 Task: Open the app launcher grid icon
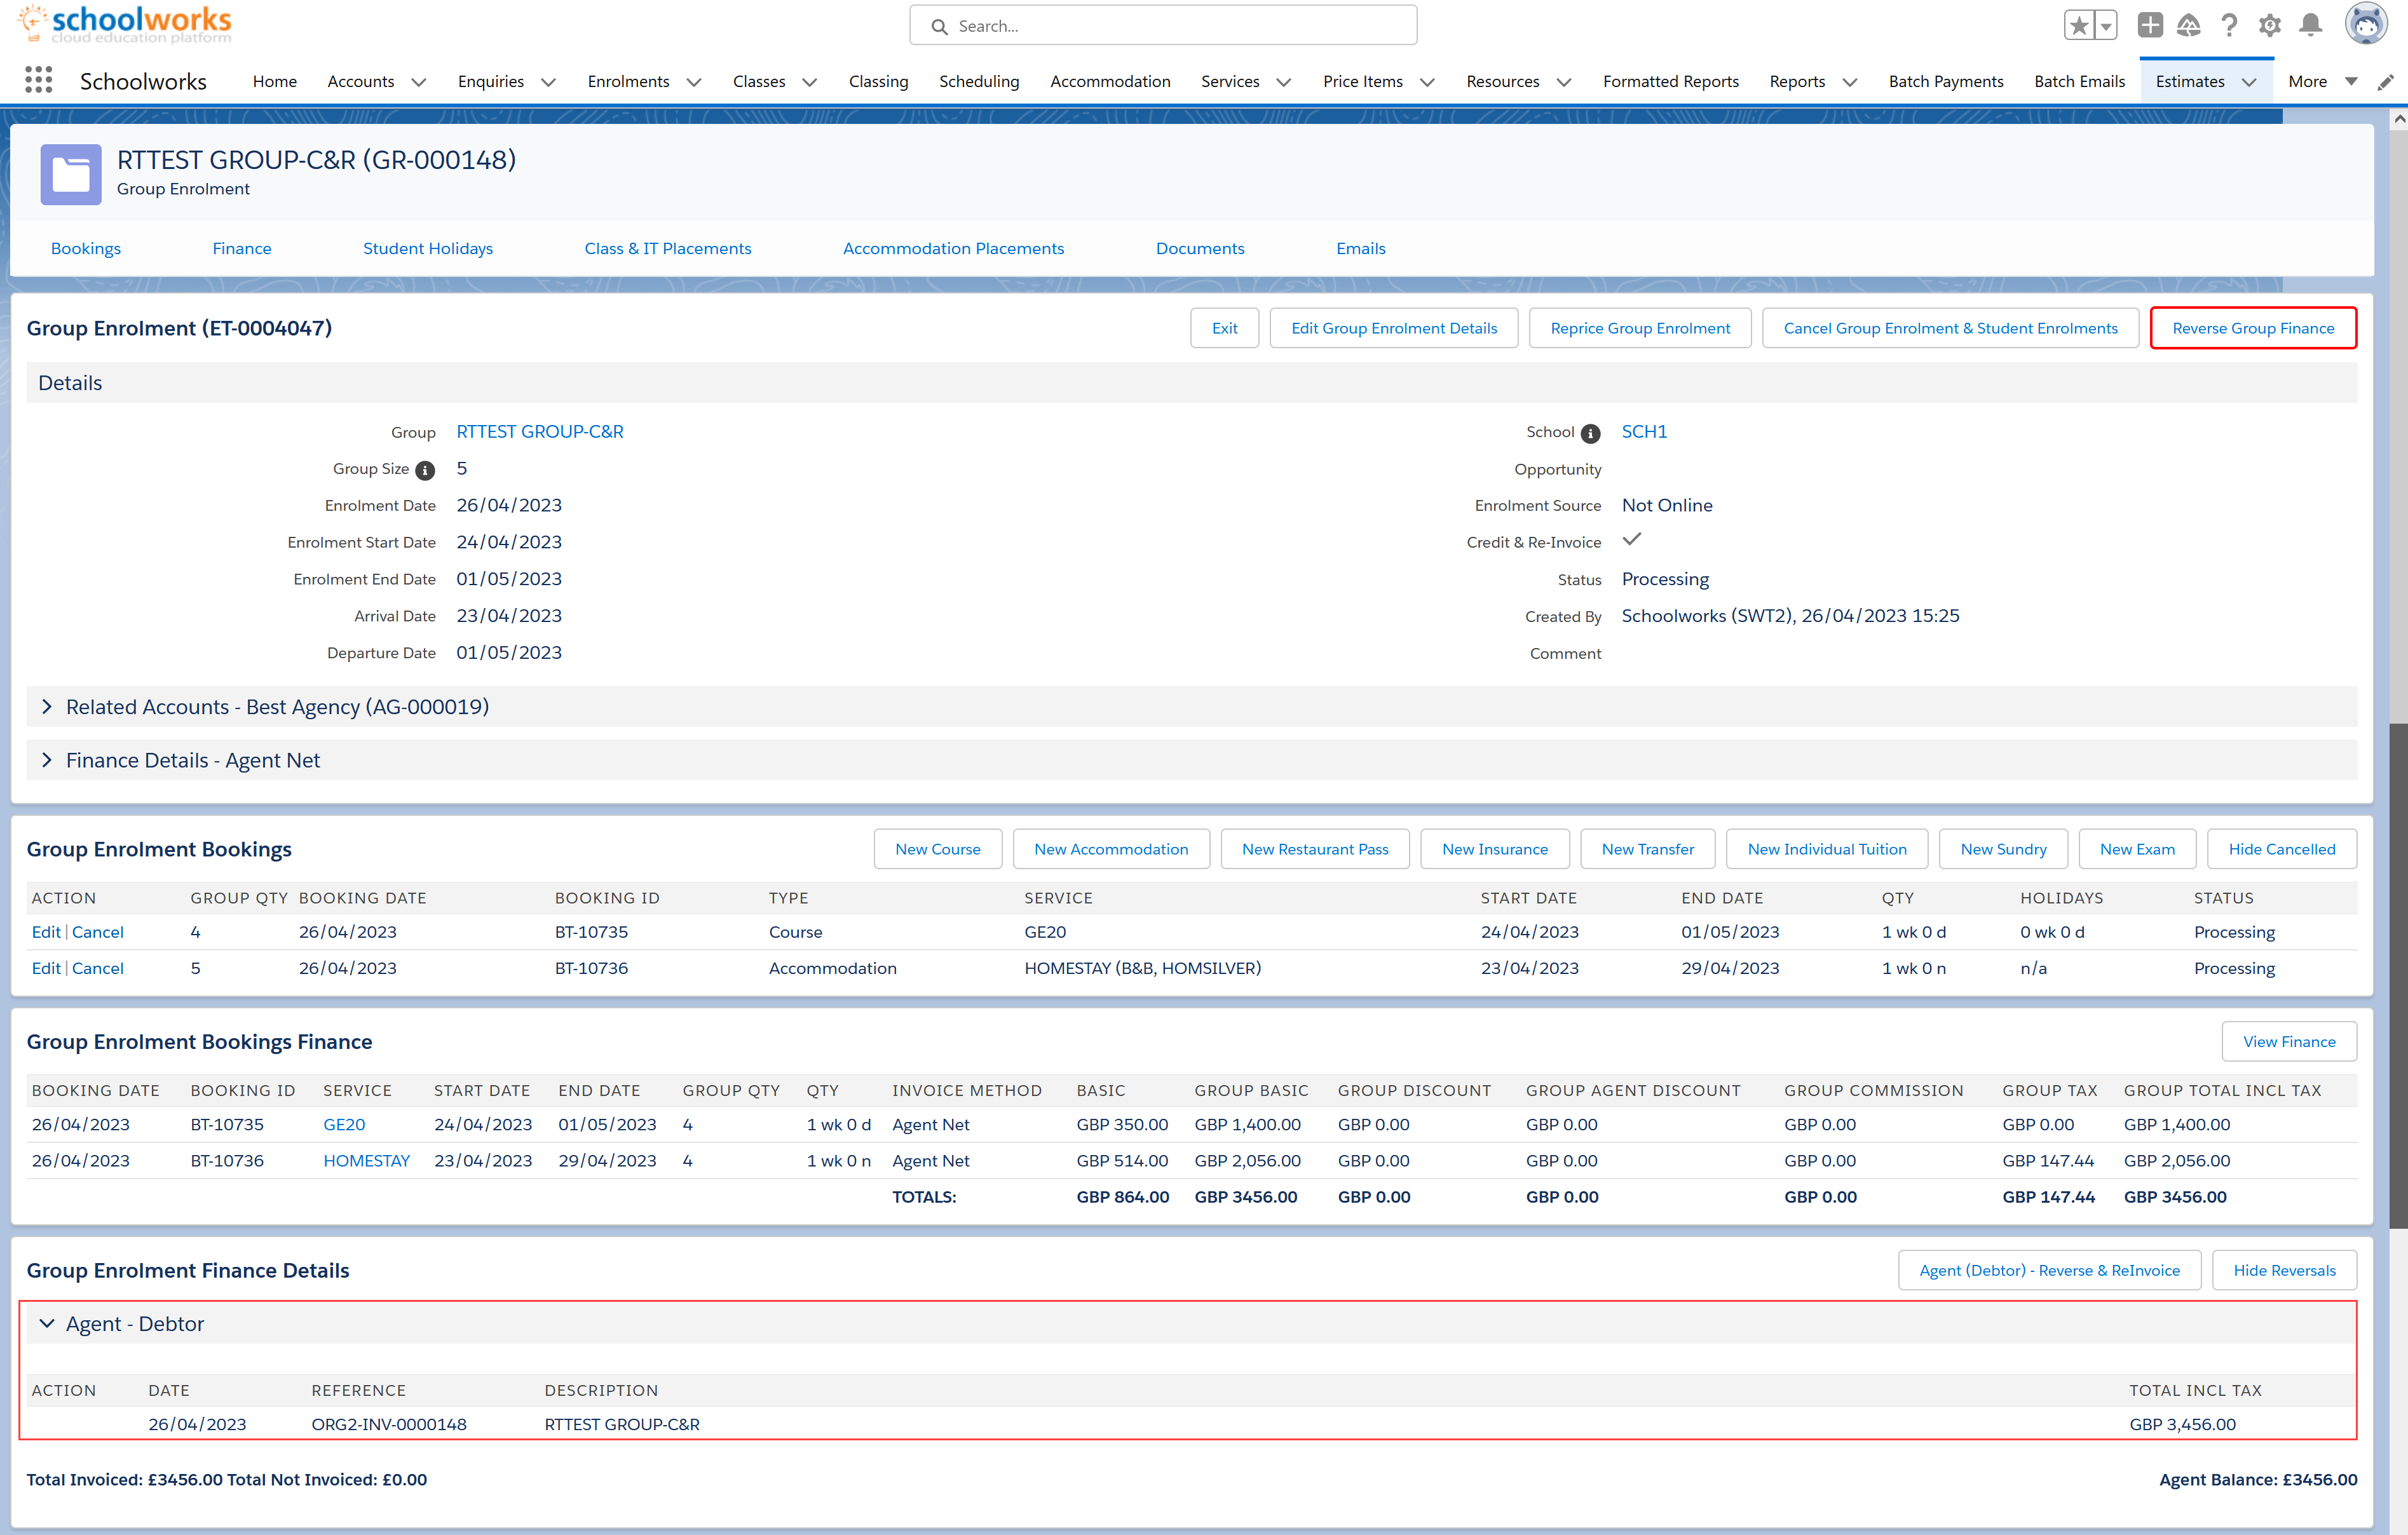pyautogui.click(x=38, y=80)
